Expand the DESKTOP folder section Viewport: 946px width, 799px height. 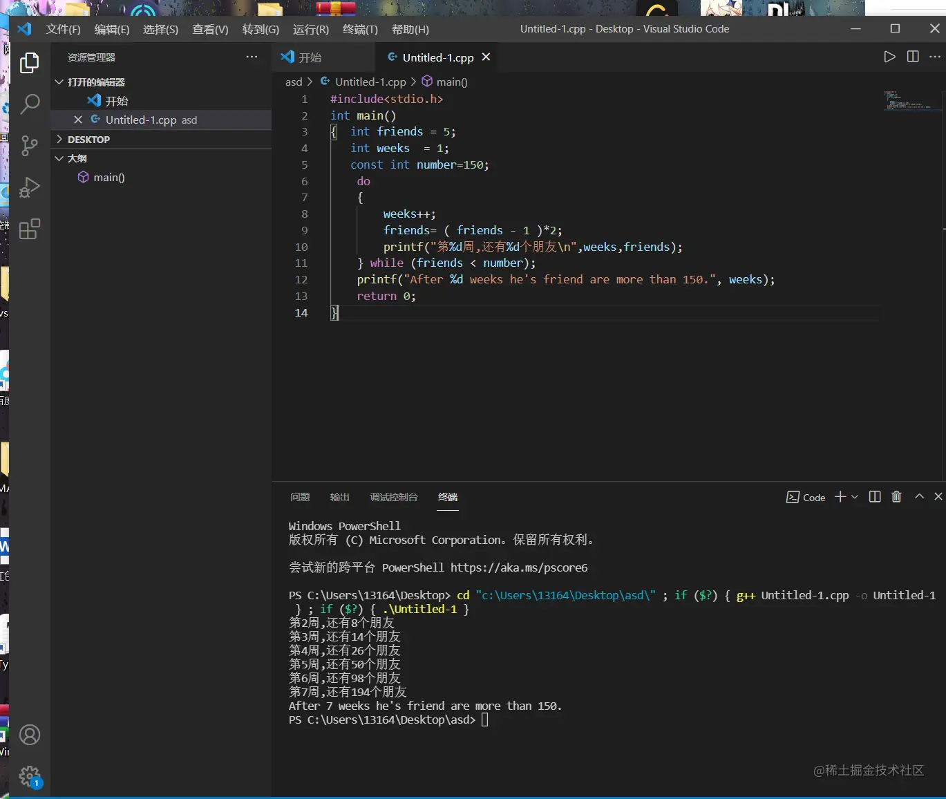[x=88, y=140]
